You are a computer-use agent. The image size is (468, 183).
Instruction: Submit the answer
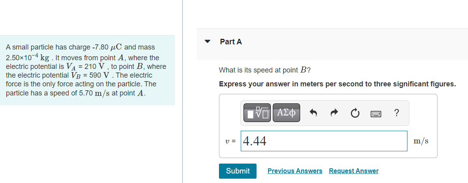pyautogui.click(x=238, y=171)
